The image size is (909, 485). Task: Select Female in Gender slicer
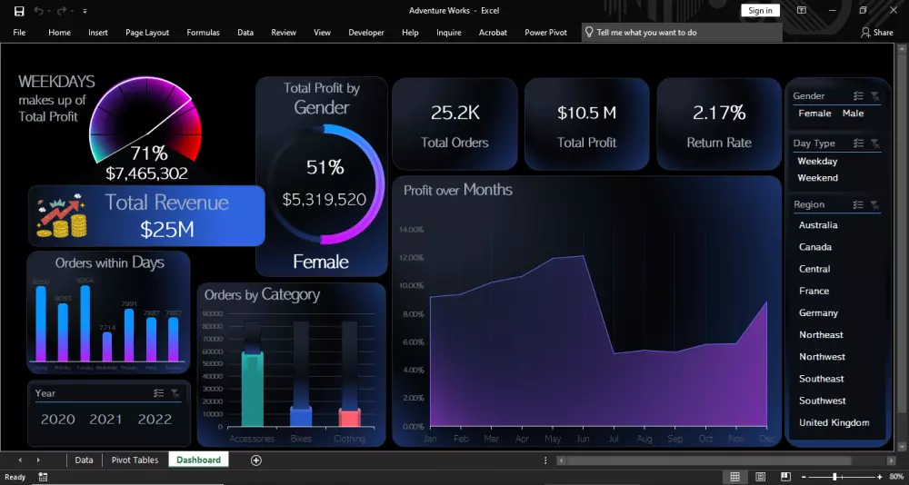(x=814, y=114)
